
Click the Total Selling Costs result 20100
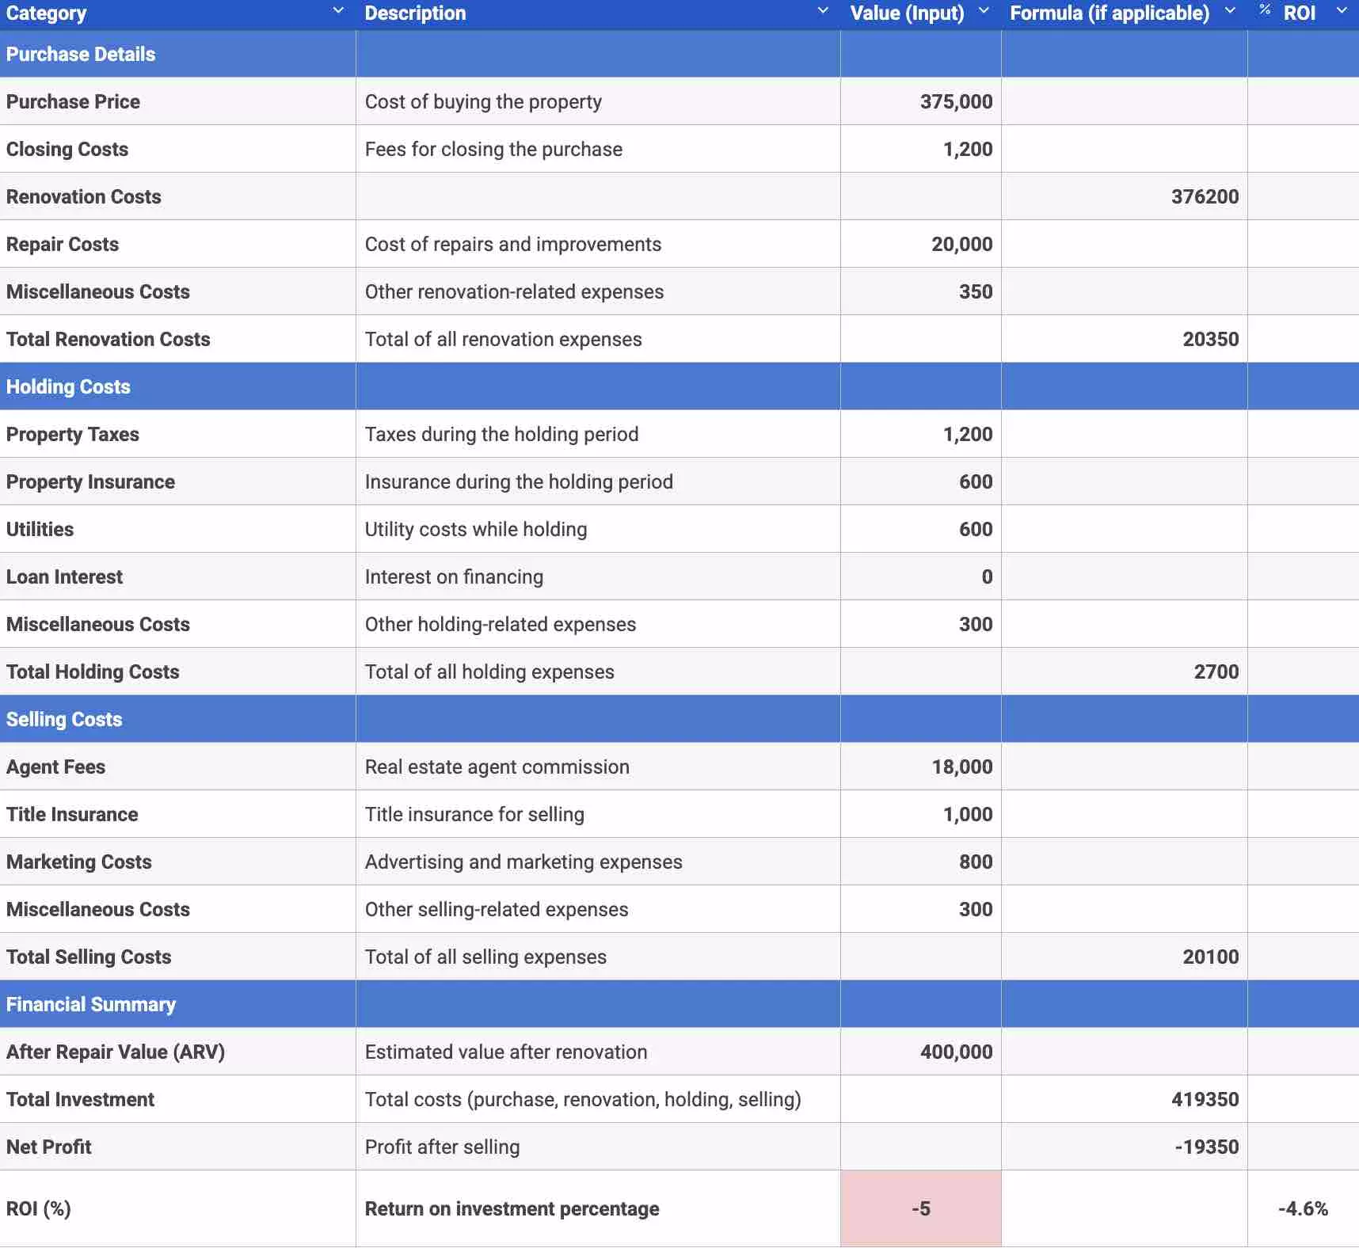[1210, 957]
